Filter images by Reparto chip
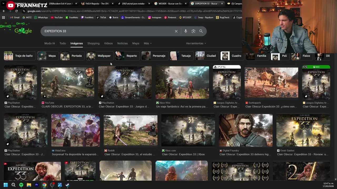Image resolution: width=337 pixels, height=189 pixels. pos(127,56)
